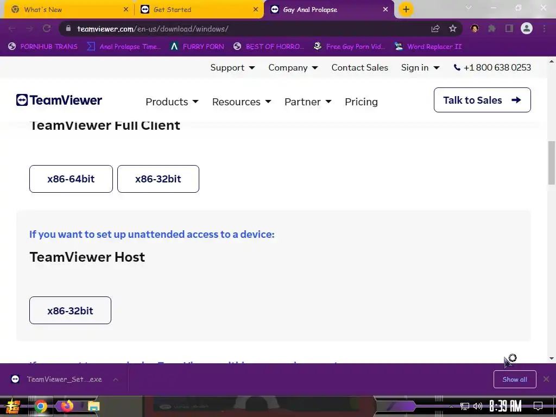Reload the page with the refresh icon
The width and height of the screenshot is (556, 417).
coord(47,29)
